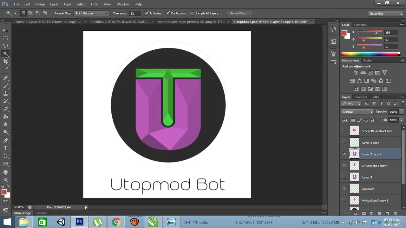Open the Layer menu
This screenshot has height=228, width=406.
coord(54,4)
